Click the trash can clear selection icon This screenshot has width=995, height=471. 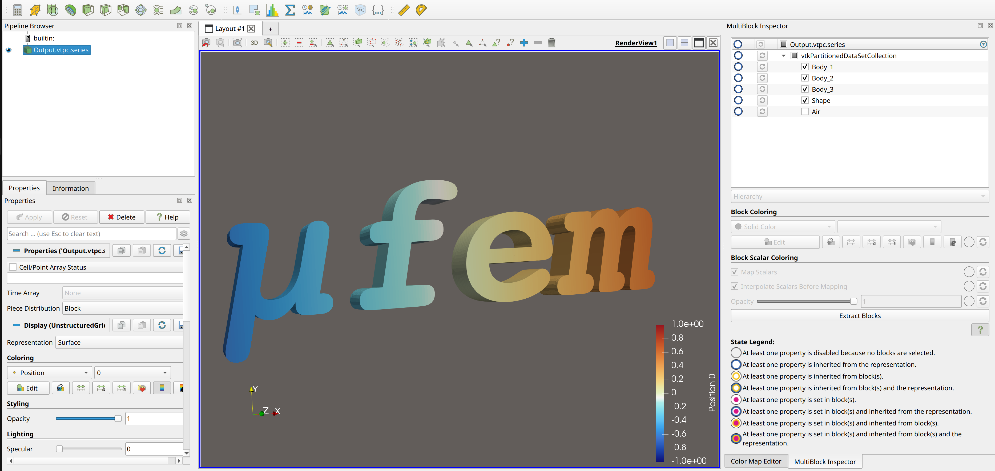[551, 43]
